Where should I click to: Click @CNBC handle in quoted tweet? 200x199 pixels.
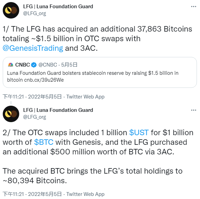click(x=48, y=65)
